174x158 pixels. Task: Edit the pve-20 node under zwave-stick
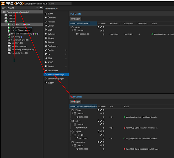[x=101, y=146]
